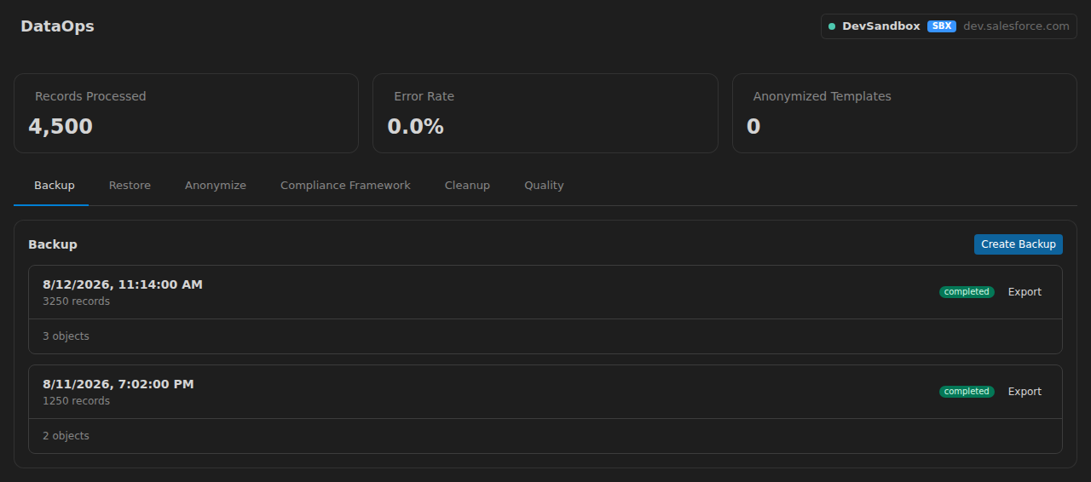Click the Backup section heading
Screen dimensions: 1091x482
53,244
